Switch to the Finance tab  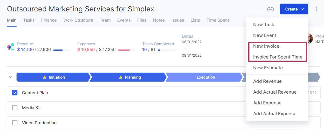tap(49, 20)
